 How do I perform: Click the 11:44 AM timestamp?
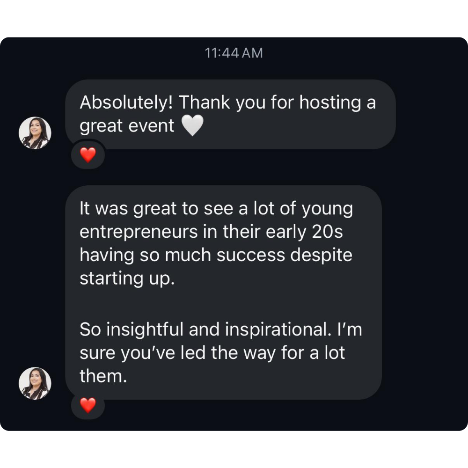(234, 53)
